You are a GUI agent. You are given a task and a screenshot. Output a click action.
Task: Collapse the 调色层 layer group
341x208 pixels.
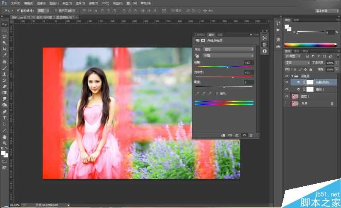click(x=291, y=75)
